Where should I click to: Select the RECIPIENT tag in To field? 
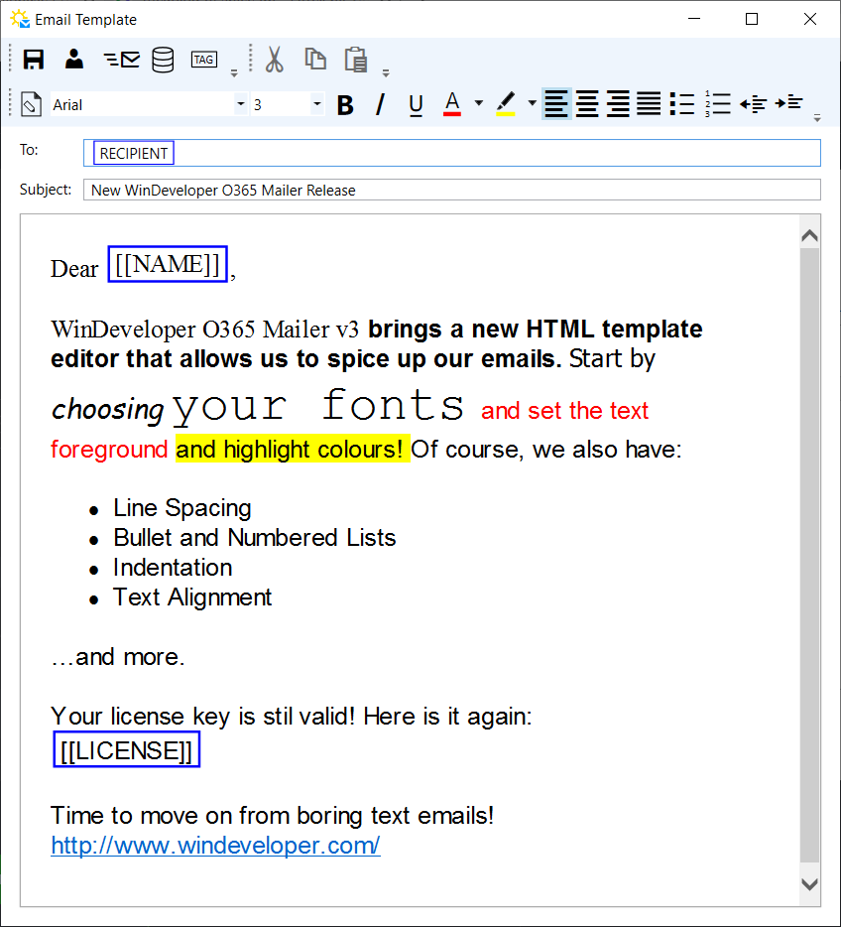134,153
